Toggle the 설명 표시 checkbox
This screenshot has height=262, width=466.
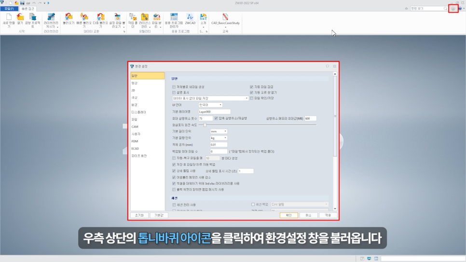click(174, 93)
